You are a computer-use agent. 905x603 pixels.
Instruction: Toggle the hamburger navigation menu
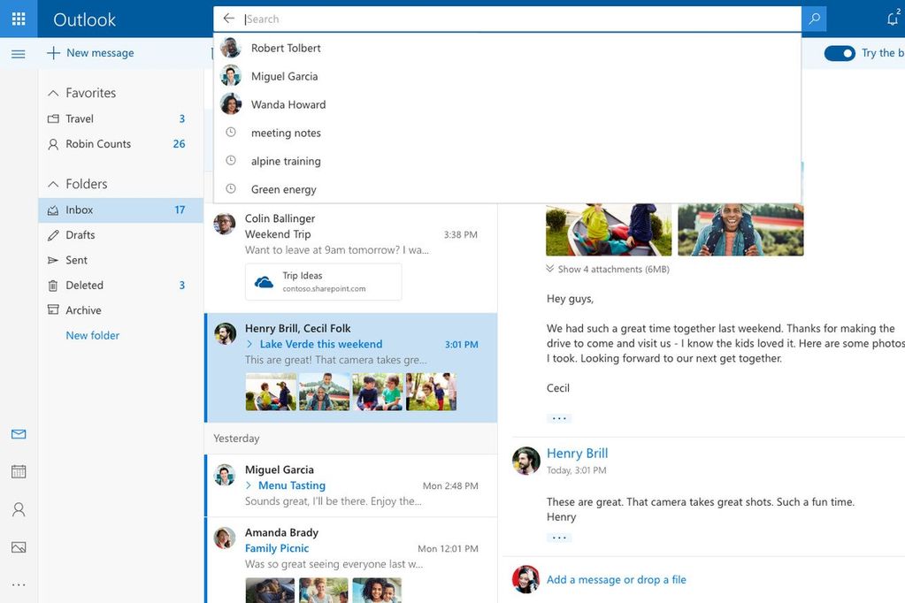(x=19, y=54)
